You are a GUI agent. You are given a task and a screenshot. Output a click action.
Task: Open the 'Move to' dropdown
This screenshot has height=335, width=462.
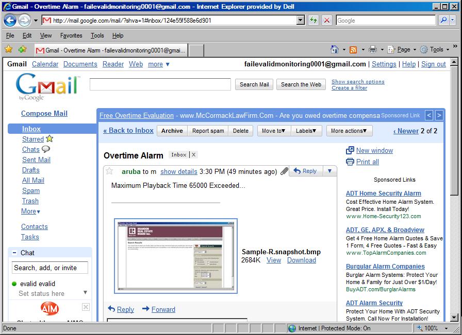[x=274, y=131]
